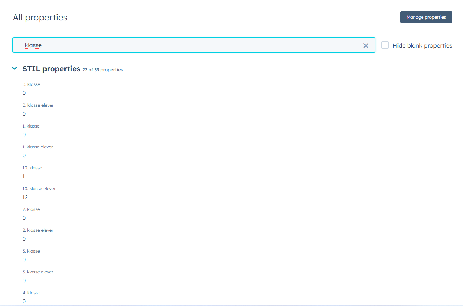Select the "0. klasse elever" property label
The width and height of the screenshot is (463, 306).
(x=38, y=105)
